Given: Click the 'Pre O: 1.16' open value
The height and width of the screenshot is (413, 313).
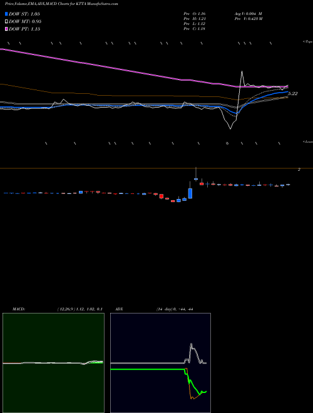Looking at the screenshot, I should tap(195, 13).
